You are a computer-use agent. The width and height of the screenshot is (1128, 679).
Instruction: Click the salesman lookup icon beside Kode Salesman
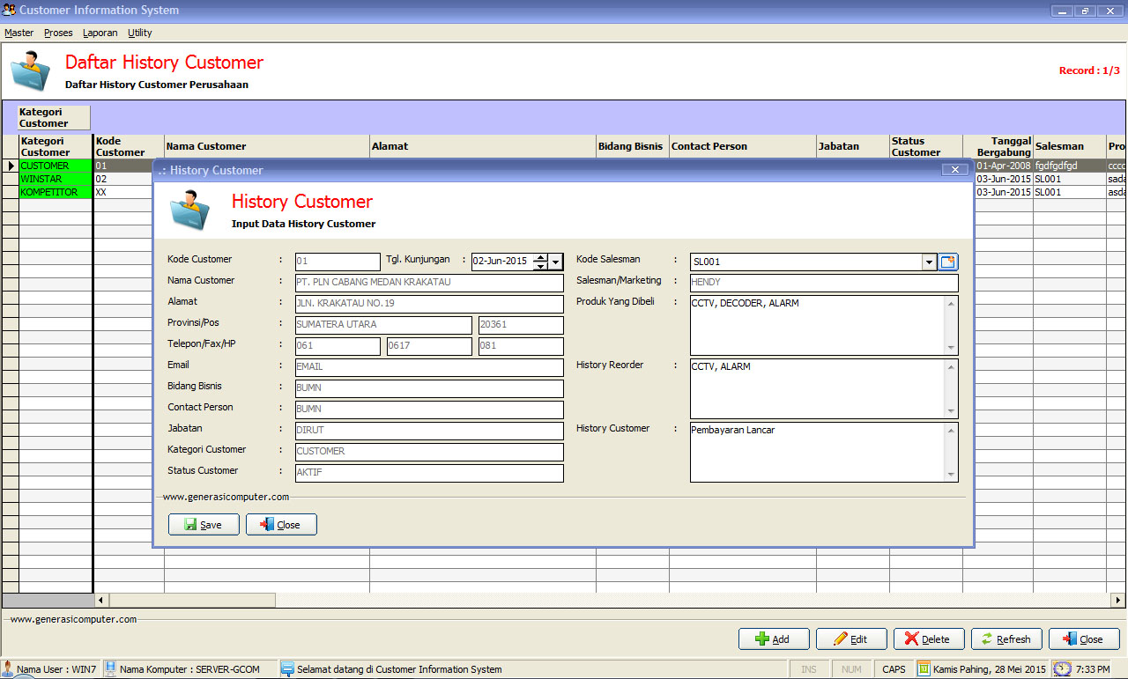tap(948, 262)
